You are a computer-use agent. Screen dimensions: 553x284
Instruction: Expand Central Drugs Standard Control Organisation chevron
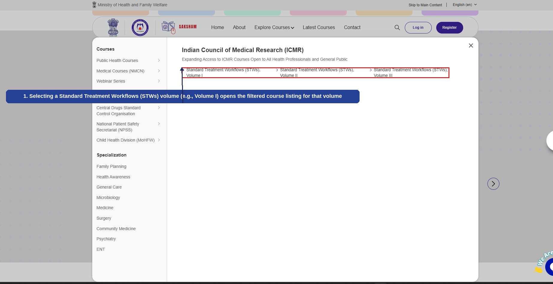click(x=159, y=108)
